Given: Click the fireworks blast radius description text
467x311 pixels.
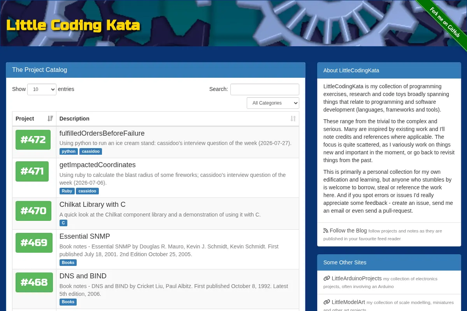Looking at the screenshot, I should pos(173,179).
